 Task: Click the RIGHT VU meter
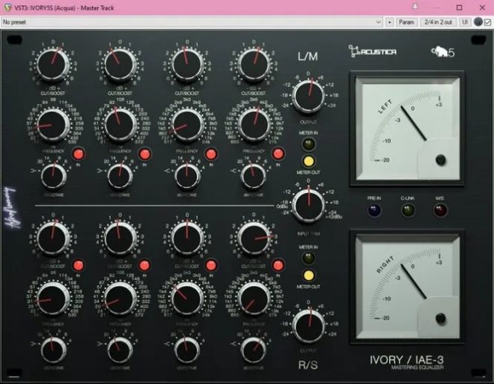[407, 287]
